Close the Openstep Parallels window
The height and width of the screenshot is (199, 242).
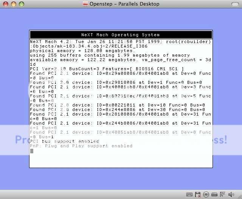click(5, 4)
